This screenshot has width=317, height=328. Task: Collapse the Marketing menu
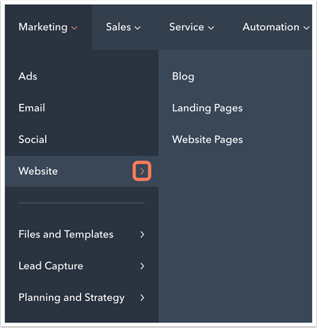pyautogui.click(x=48, y=27)
